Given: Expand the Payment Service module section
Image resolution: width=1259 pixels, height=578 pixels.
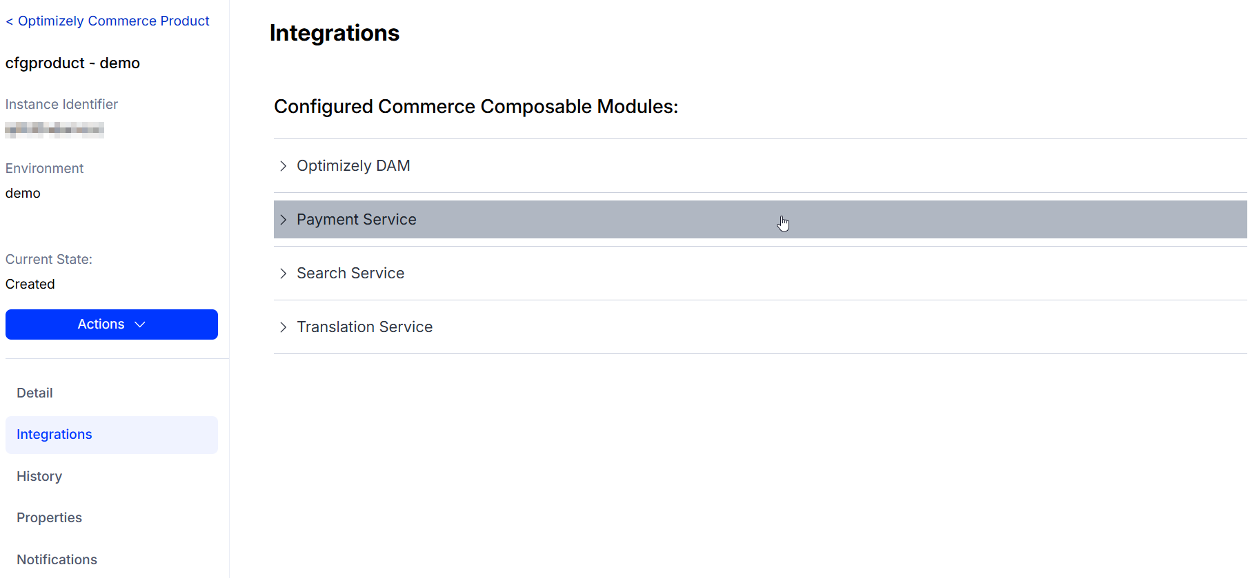Looking at the screenshot, I should [x=356, y=219].
